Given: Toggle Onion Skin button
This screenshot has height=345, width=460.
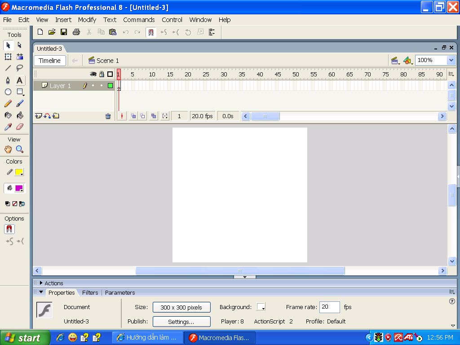Looking at the screenshot, I should point(133,116).
